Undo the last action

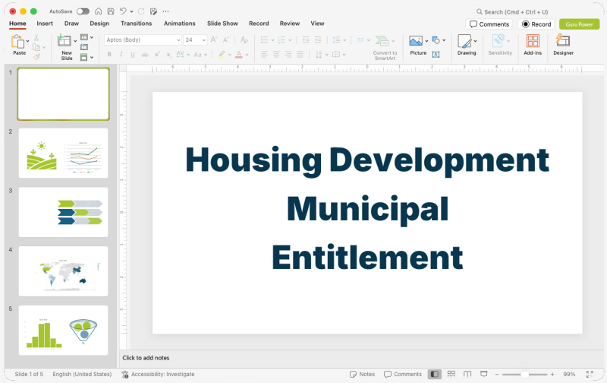123,11
